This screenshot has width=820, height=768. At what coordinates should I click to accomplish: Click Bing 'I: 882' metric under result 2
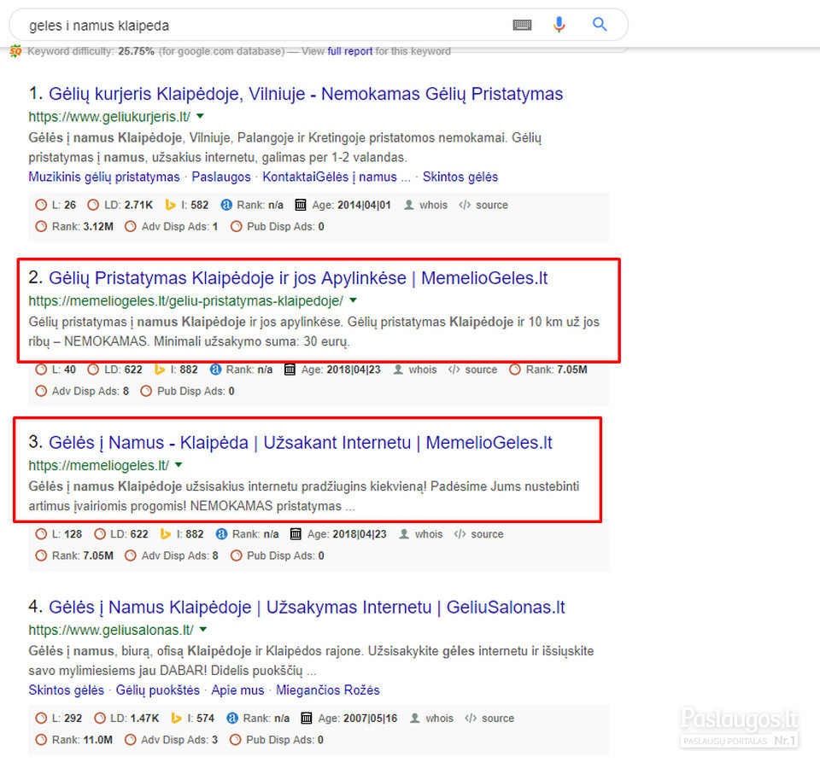[x=176, y=369]
